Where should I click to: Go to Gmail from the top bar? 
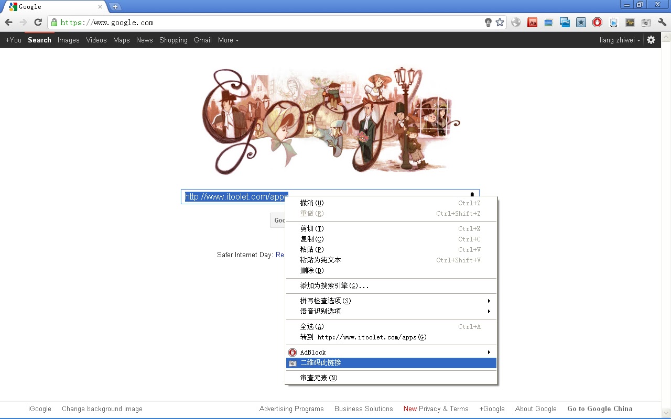203,40
